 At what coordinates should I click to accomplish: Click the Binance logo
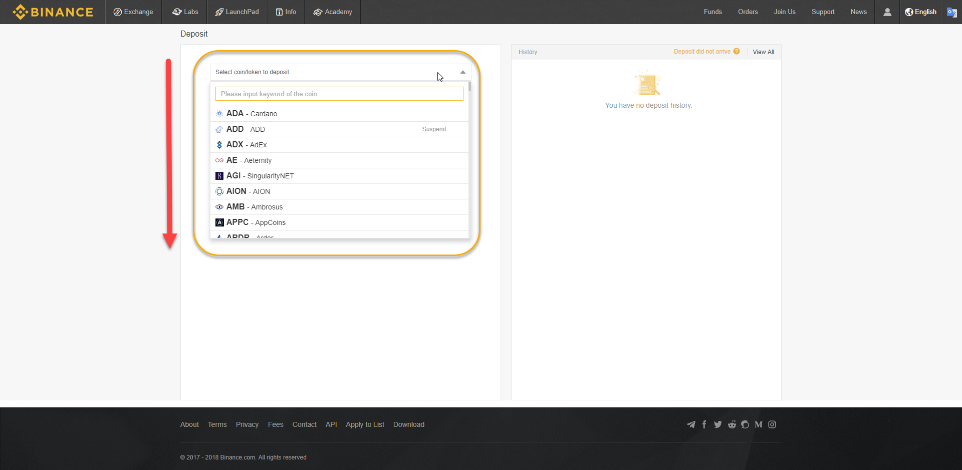point(53,12)
